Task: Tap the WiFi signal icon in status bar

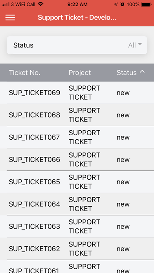Action: click(40, 4)
